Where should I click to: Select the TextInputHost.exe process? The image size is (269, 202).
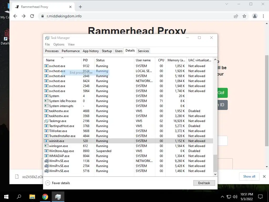(x=128, y=126)
